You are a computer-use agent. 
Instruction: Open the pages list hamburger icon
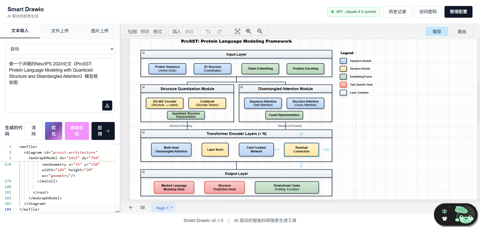click(142, 208)
